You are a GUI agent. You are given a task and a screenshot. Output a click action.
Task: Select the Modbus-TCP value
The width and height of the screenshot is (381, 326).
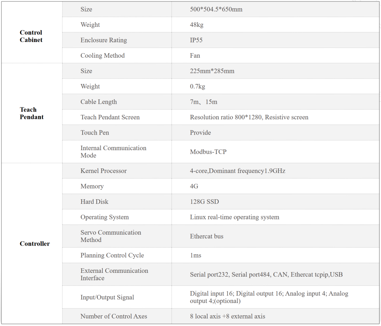208,152
